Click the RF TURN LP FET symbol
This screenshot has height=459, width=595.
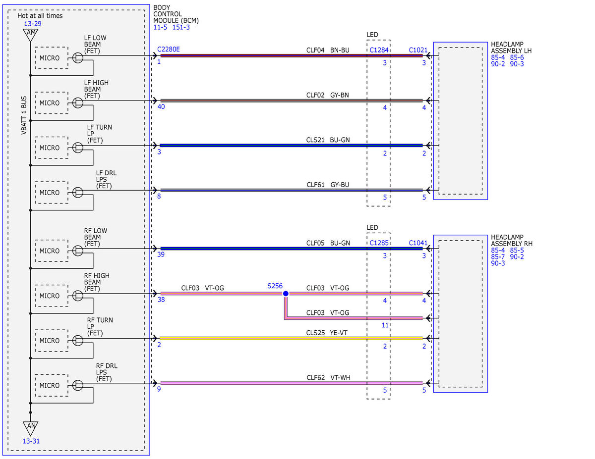click(x=78, y=340)
